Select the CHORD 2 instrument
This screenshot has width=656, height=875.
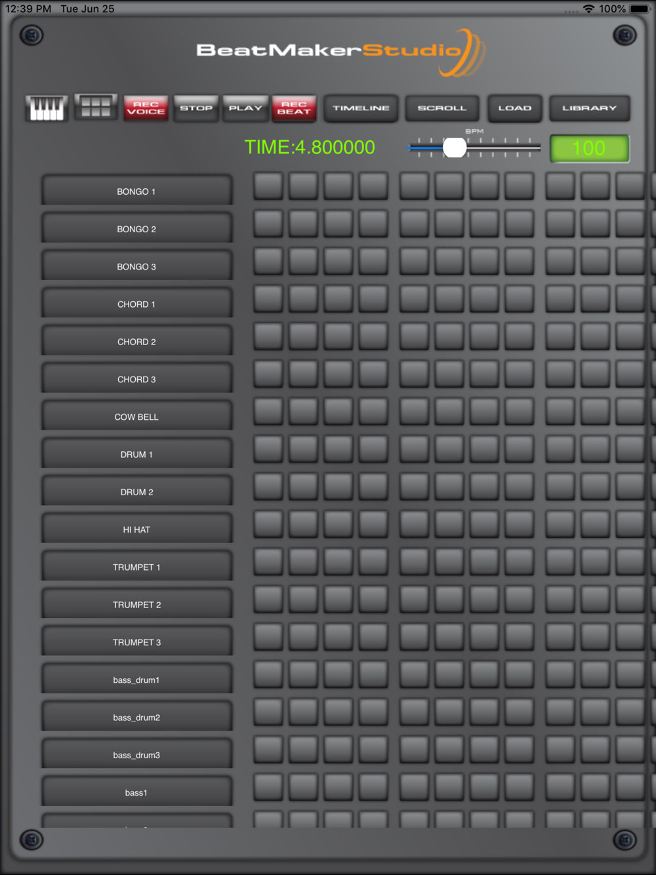point(136,341)
